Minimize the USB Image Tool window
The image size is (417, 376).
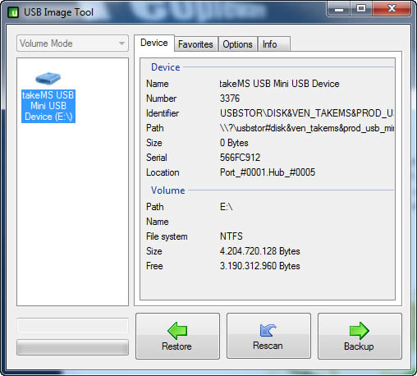(339, 10)
